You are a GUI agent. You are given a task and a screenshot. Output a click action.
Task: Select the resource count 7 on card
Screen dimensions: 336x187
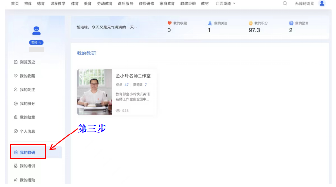pyautogui.click(x=146, y=85)
